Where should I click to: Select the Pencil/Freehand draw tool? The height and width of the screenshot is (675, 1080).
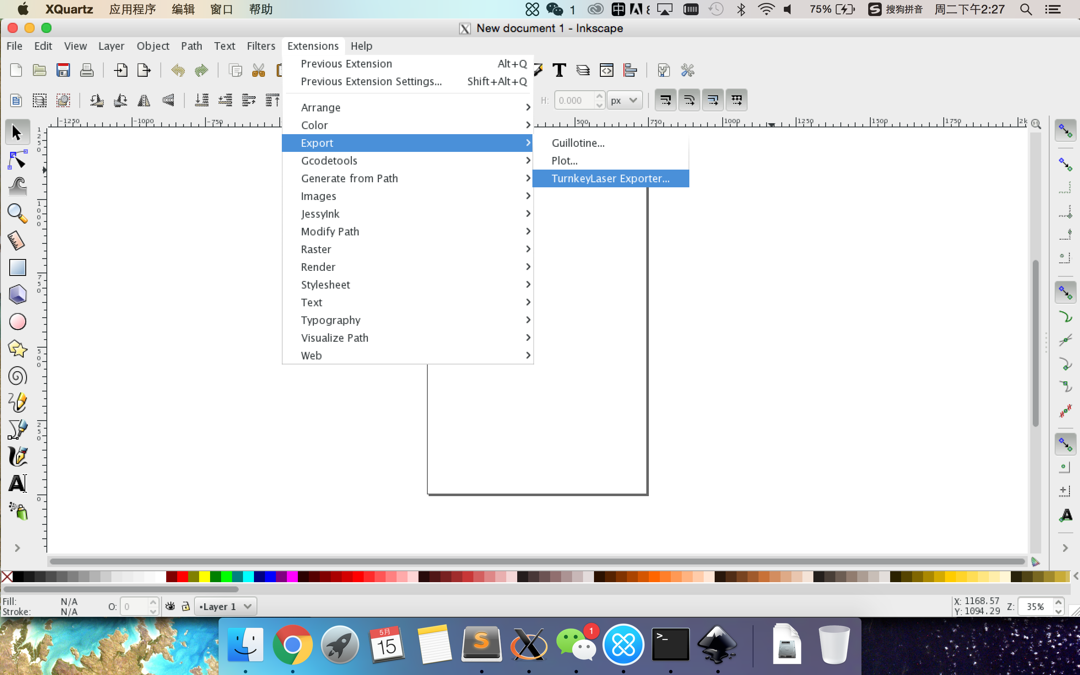(17, 403)
